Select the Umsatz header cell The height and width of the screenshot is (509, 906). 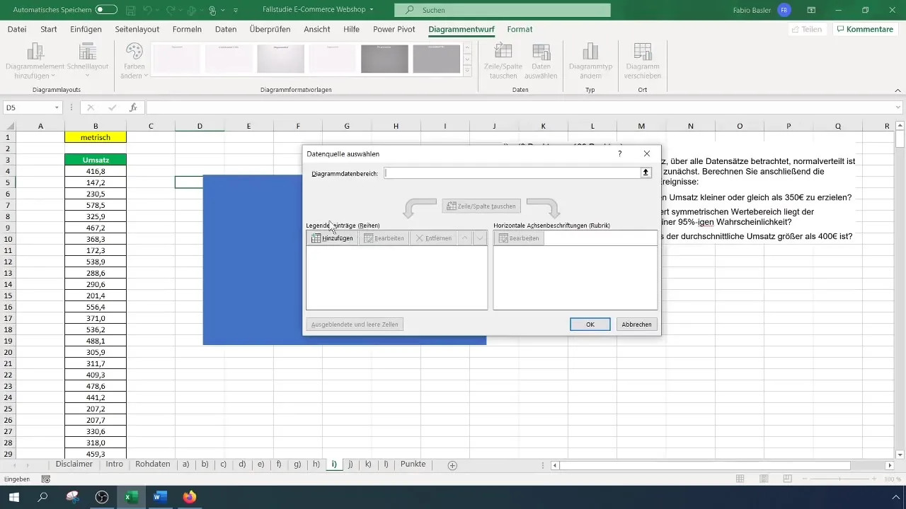(96, 160)
